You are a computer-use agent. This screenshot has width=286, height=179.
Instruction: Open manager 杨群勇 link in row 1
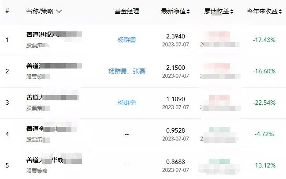[126, 40]
